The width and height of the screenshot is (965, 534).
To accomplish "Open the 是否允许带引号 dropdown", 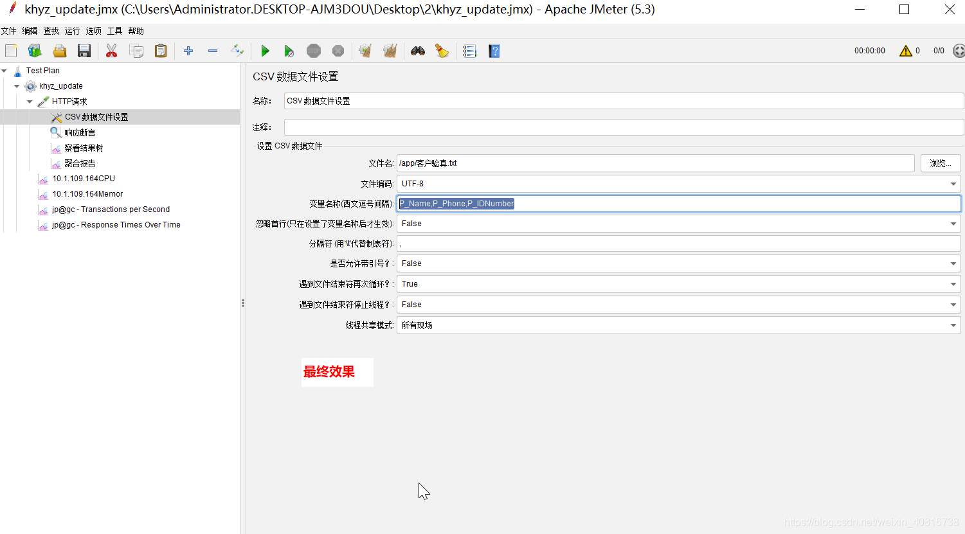I will click(679, 263).
